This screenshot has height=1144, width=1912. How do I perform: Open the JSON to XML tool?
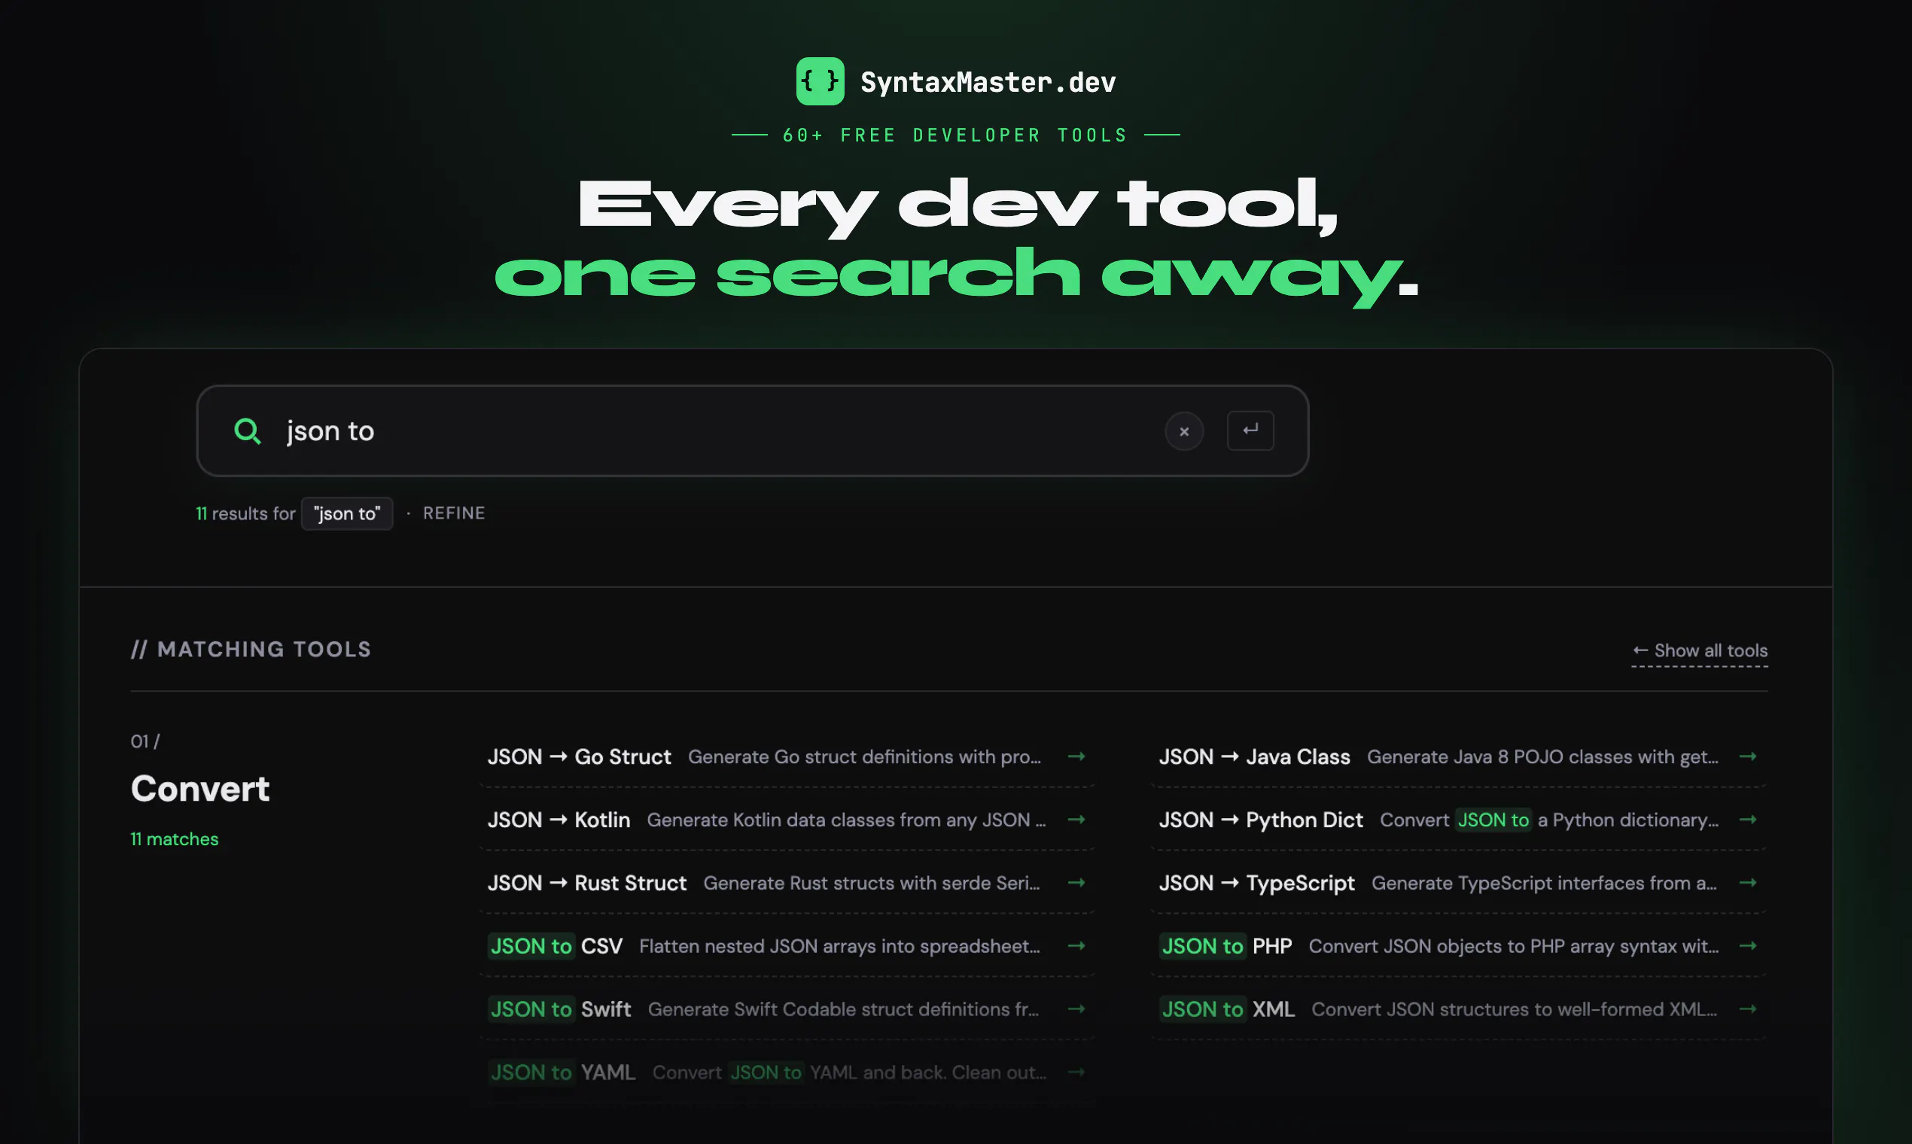[1458, 1009]
